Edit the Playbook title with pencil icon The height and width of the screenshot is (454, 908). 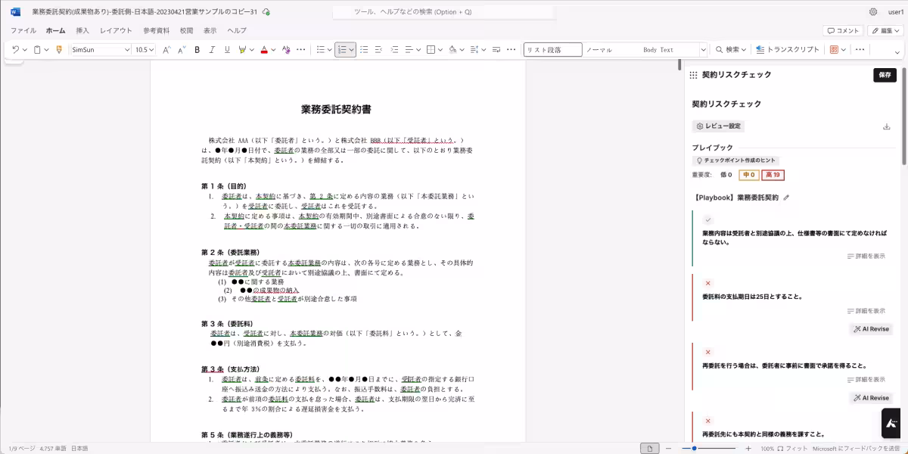coord(788,196)
